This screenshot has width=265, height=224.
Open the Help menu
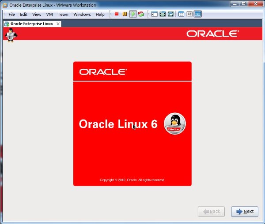coord(100,15)
